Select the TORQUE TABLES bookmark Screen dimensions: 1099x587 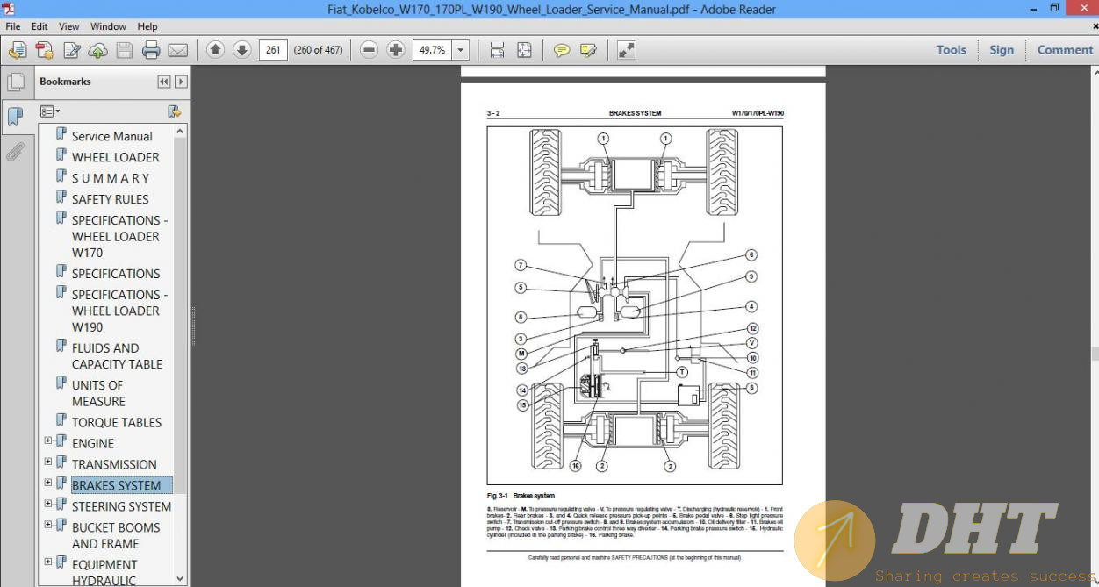(117, 422)
